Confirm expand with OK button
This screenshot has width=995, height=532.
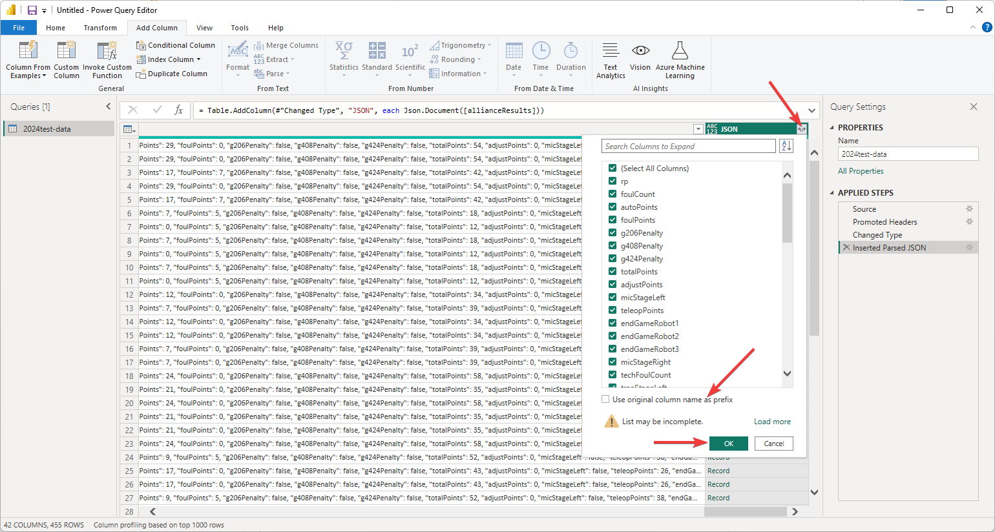click(x=729, y=444)
